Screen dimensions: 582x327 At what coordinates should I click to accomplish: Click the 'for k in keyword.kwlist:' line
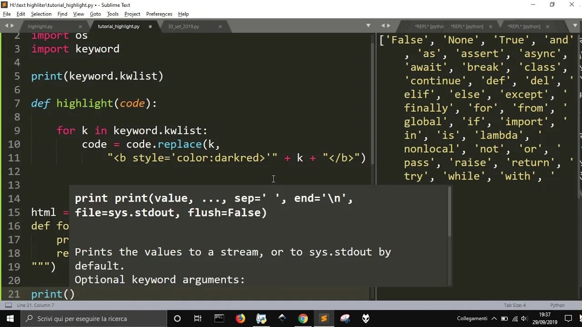(x=132, y=130)
